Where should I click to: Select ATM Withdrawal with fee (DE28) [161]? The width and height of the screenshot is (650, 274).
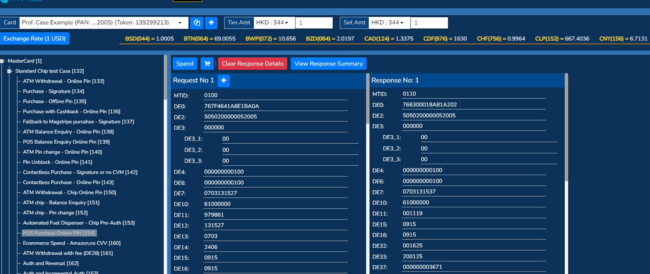68,253
